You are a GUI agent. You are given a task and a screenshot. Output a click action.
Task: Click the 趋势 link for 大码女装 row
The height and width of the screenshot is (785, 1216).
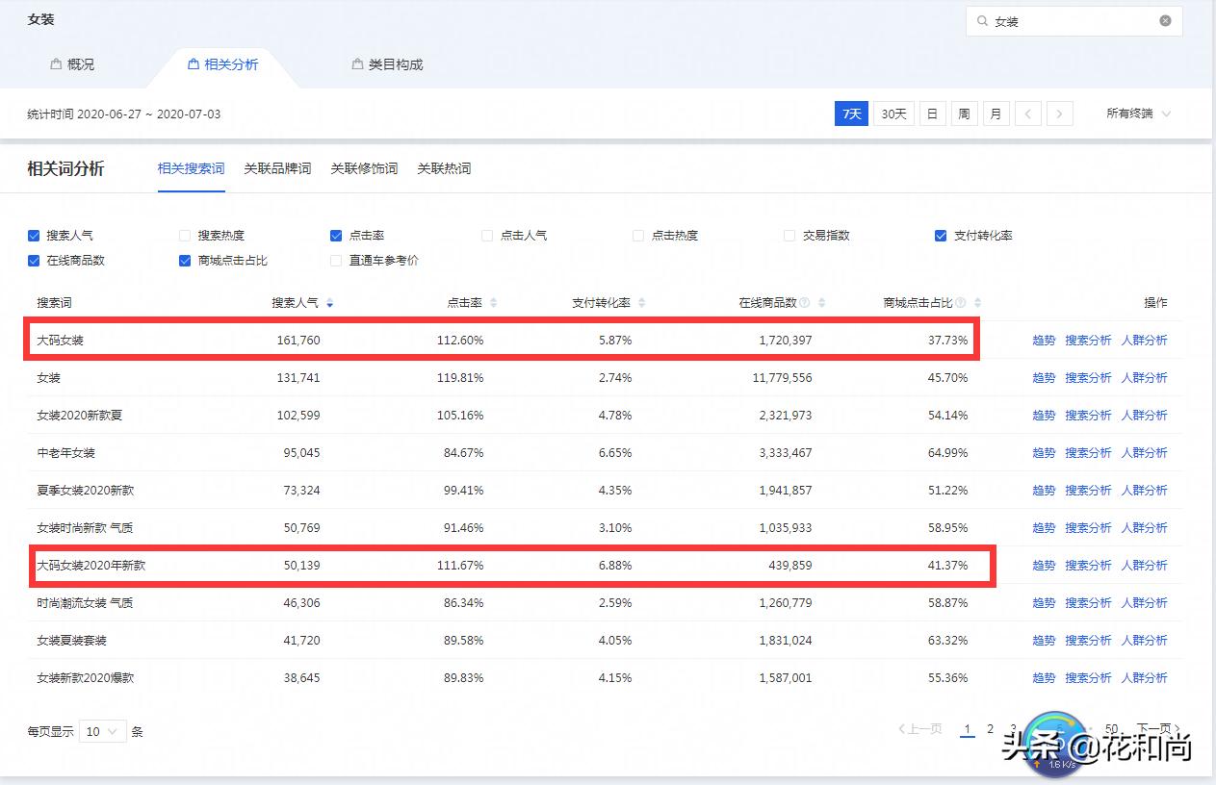[1044, 340]
